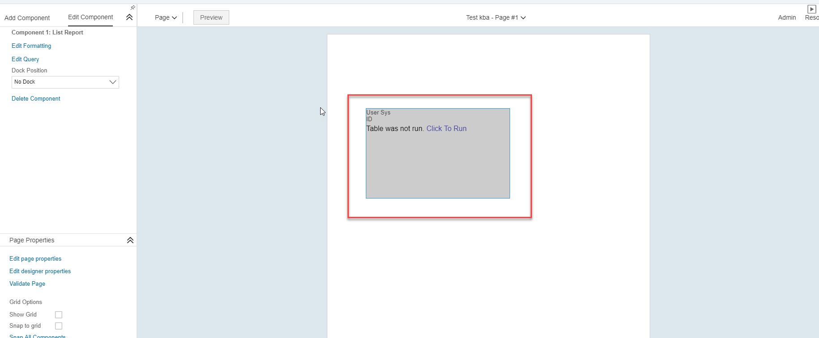
Task: Click the pin icon above the side panel
Action: click(x=133, y=8)
